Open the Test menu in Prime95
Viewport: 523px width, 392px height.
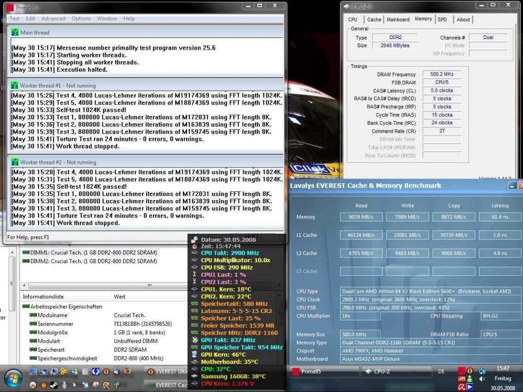14,19
